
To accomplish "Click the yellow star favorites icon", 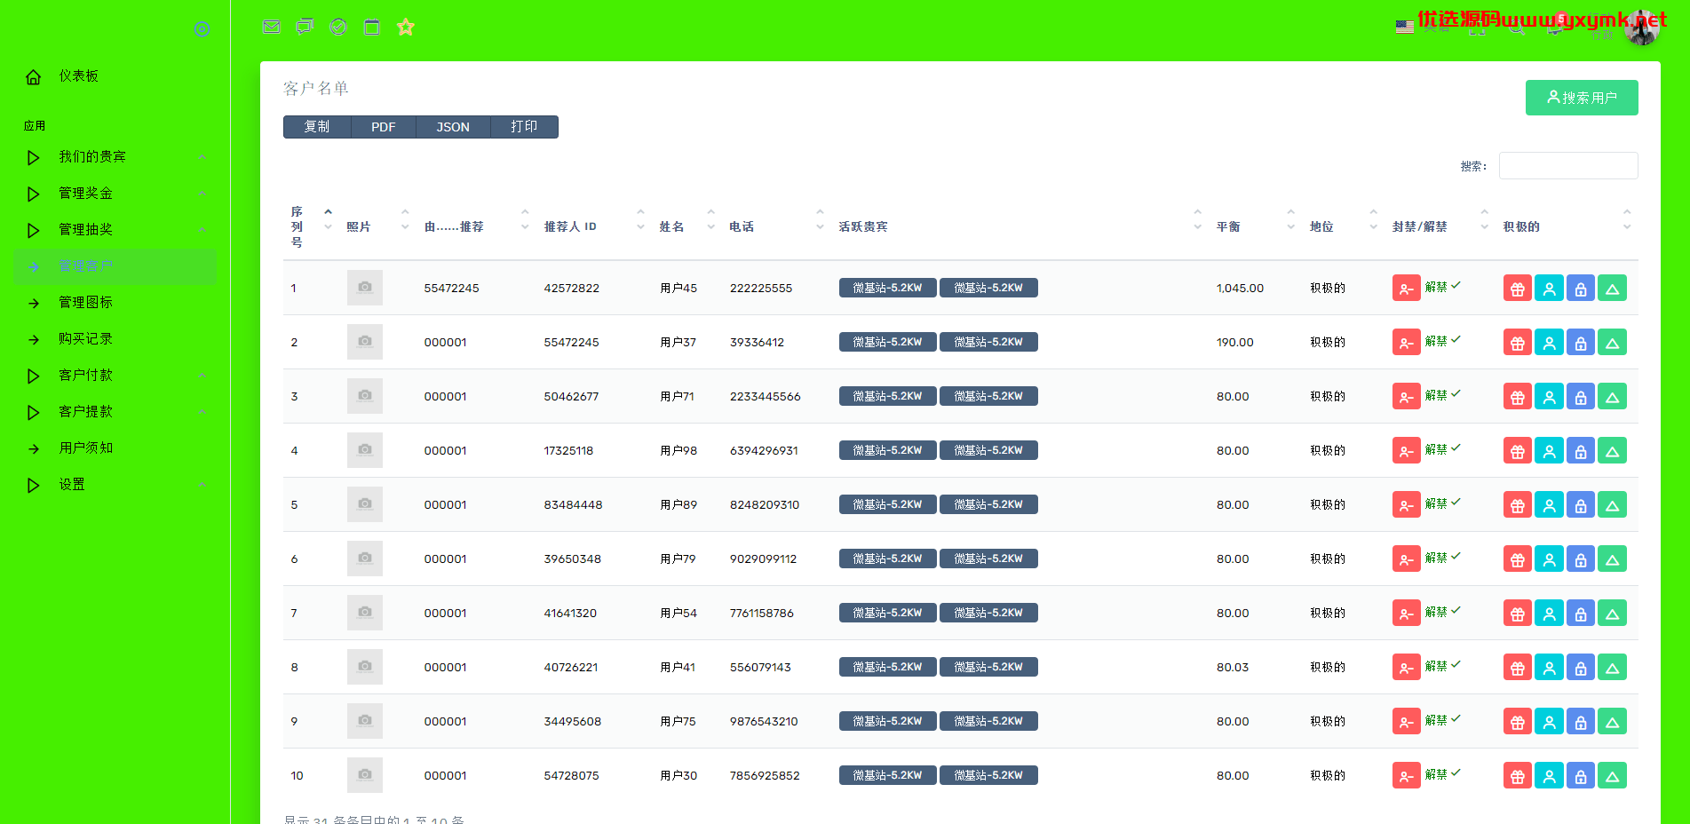I will pyautogui.click(x=406, y=27).
